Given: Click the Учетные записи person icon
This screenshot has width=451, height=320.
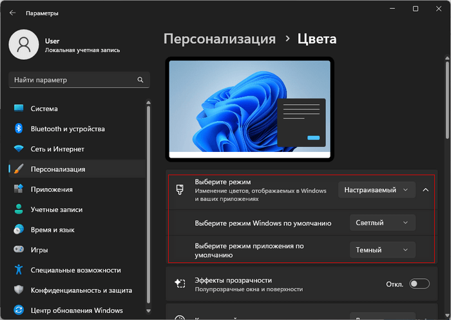Looking at the screenshot, I should coord(18,209).
